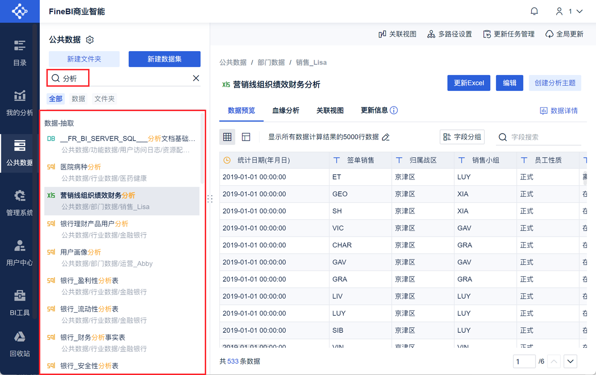The height and width of the screenshot is (375, 596).
Task: Open 关联视图 in top toolbar
Action: [397, 34]
